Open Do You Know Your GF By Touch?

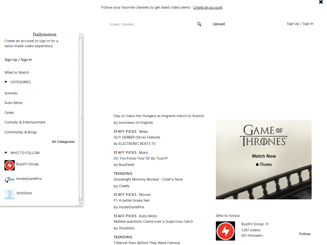[141, 158]
